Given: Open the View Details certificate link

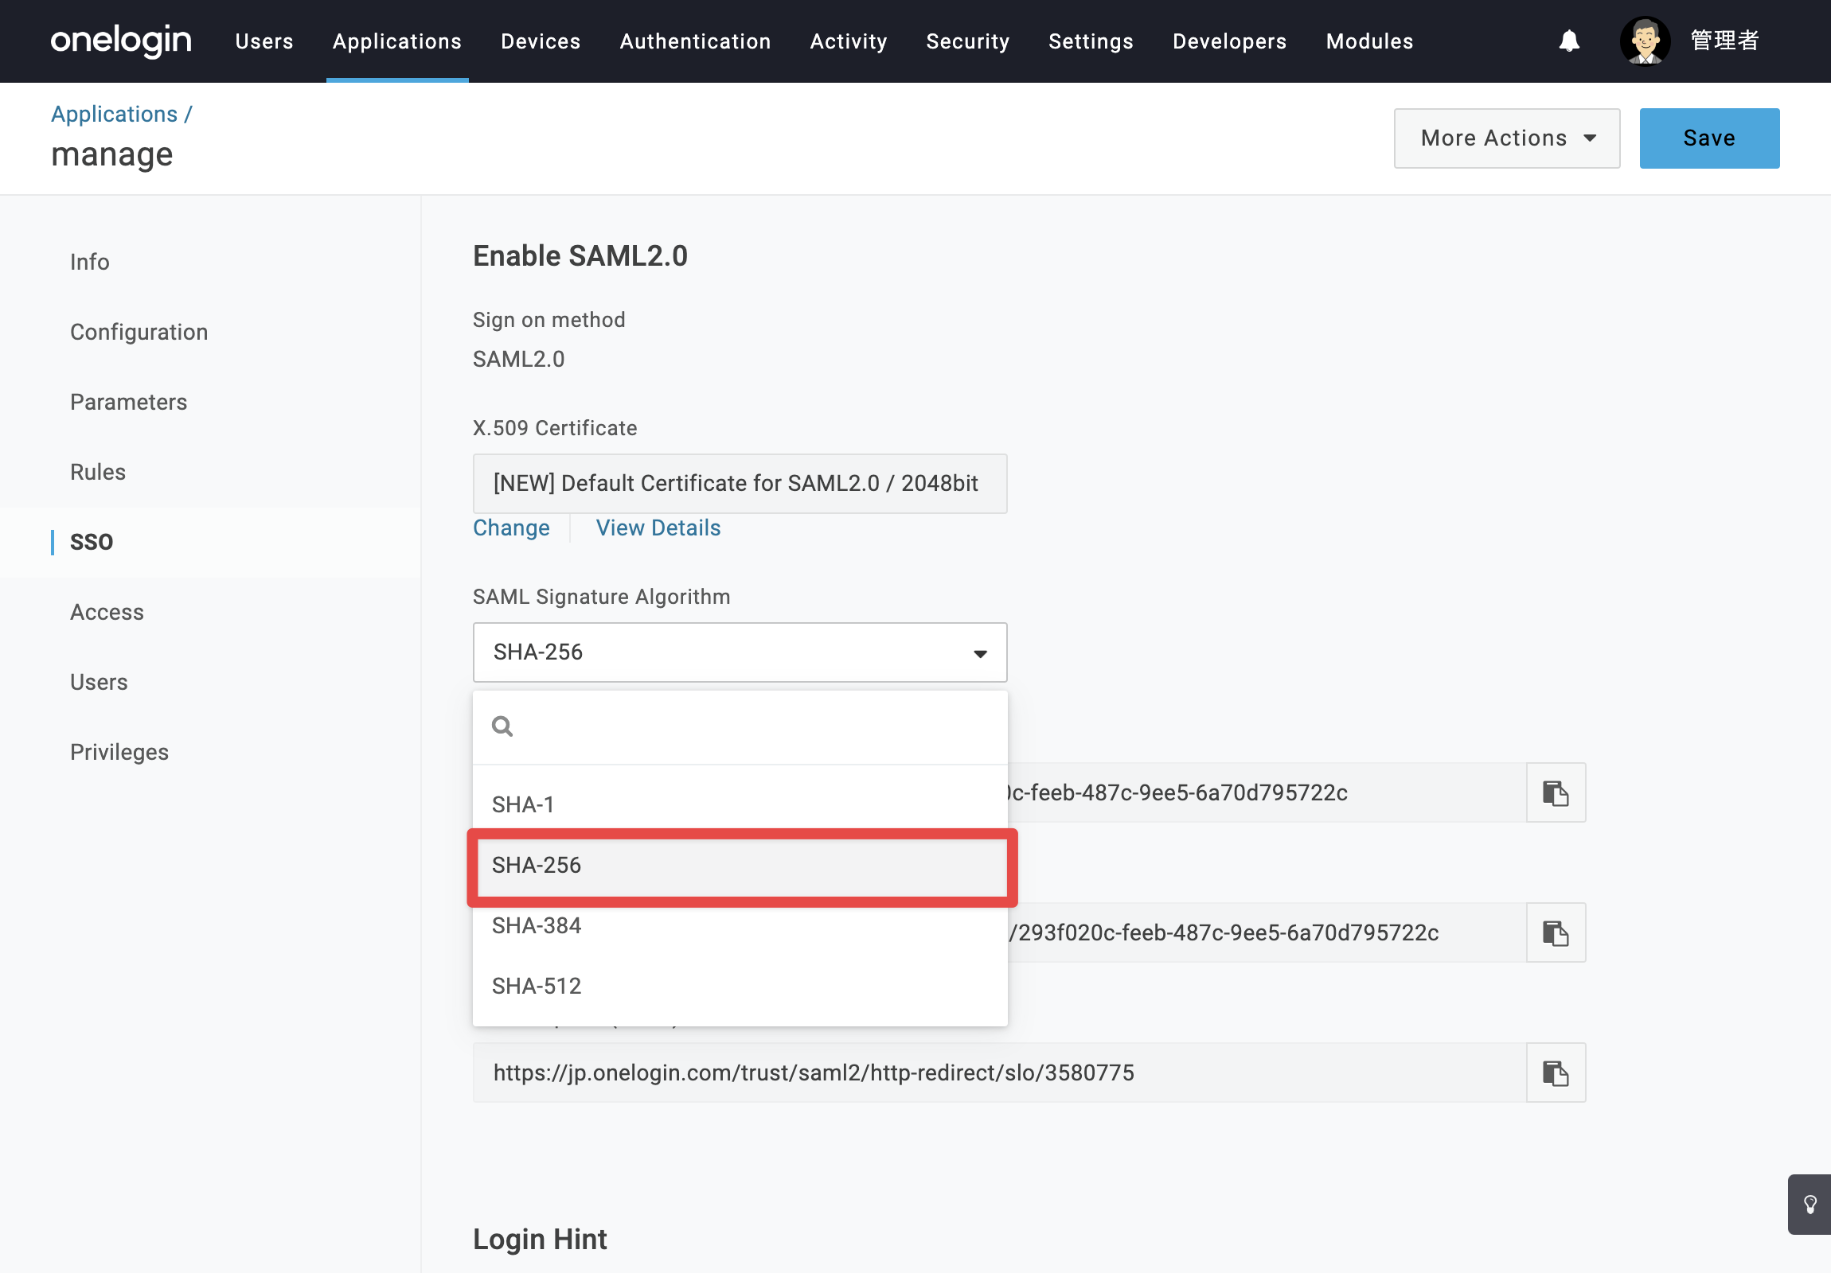Looking at the screenshot, I should tap(658, 527).
